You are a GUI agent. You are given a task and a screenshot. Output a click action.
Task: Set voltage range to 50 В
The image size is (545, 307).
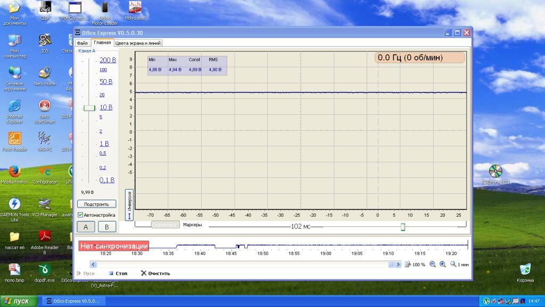[106, 82]
